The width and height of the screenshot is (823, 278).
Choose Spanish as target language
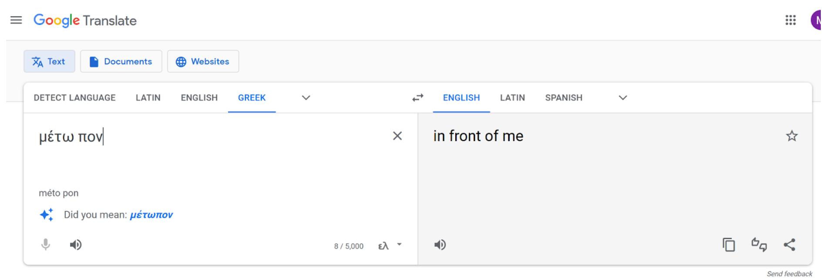click(564, 98)
